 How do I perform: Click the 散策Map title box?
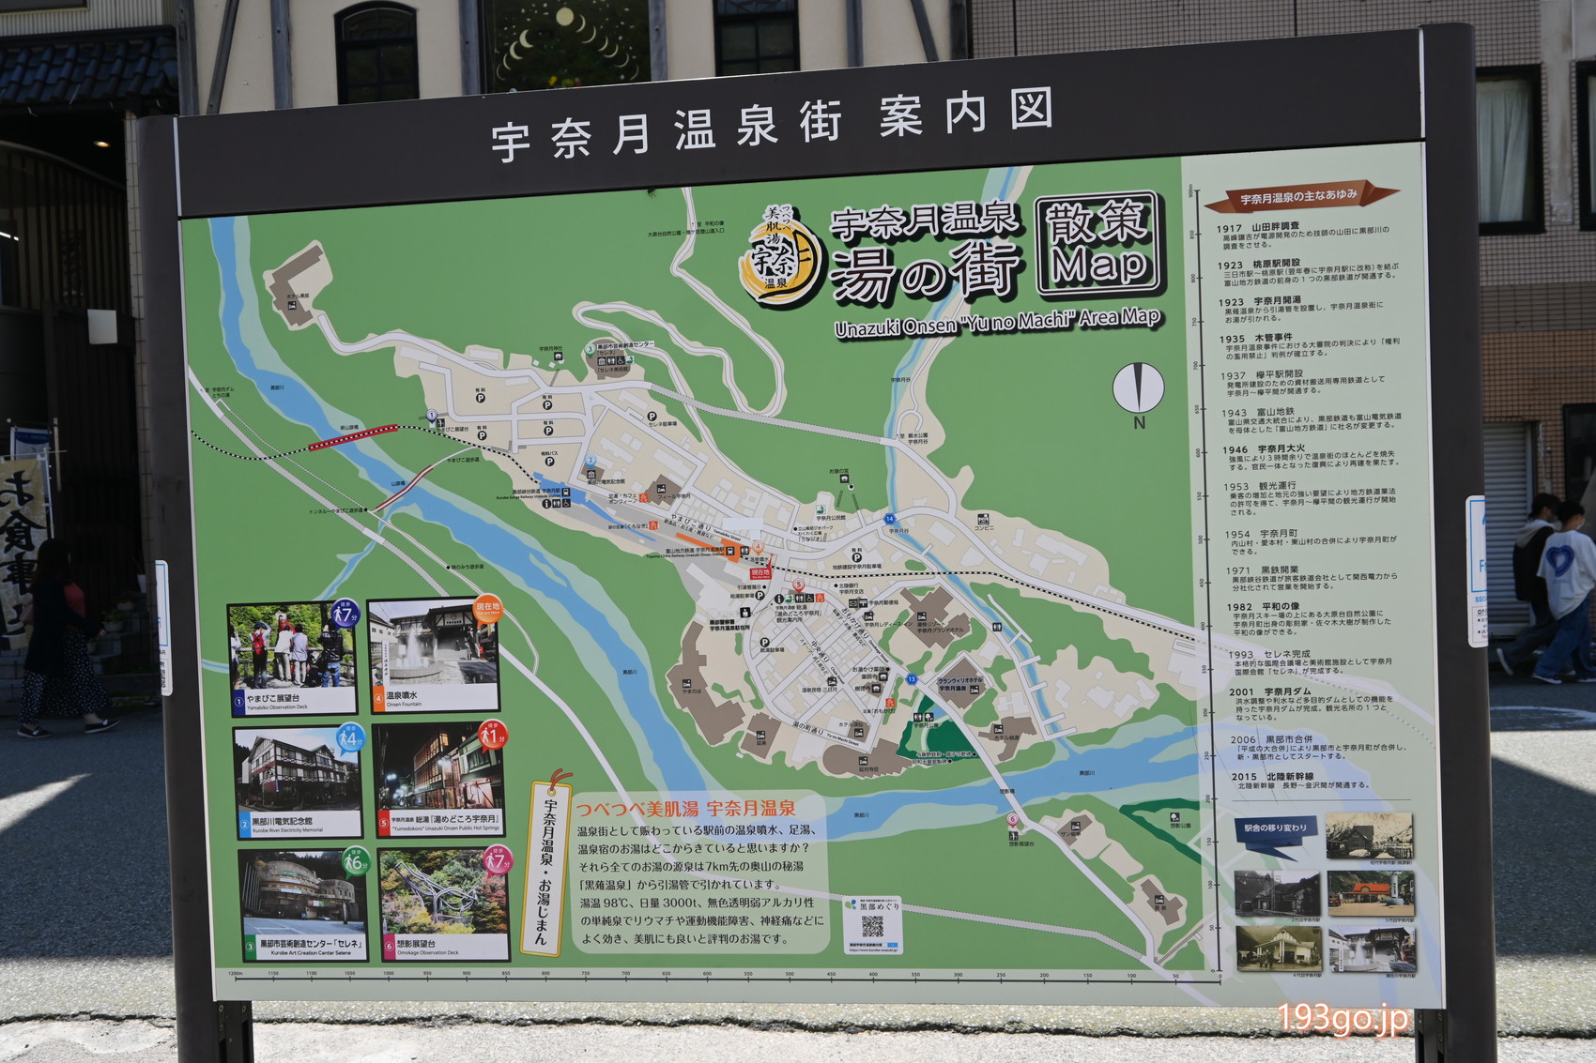[1099, 246]
